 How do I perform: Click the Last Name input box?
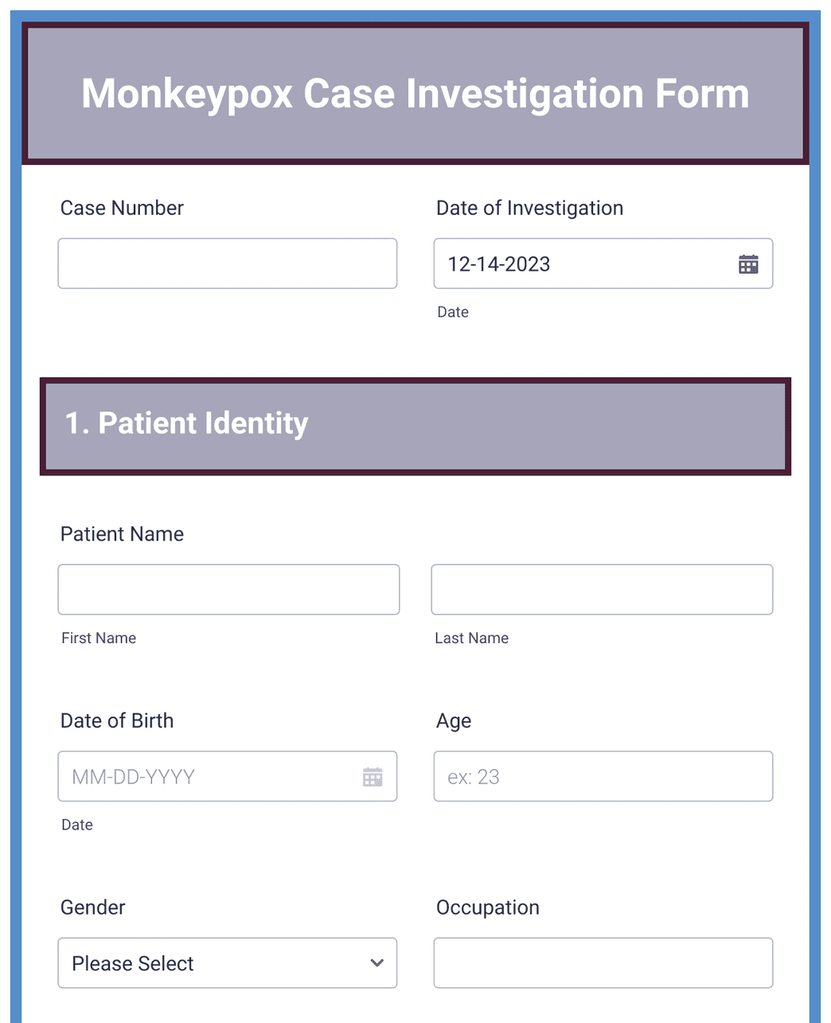pos(601,589)
